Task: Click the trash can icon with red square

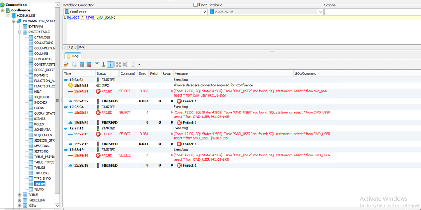Action: tap(89, 65)
